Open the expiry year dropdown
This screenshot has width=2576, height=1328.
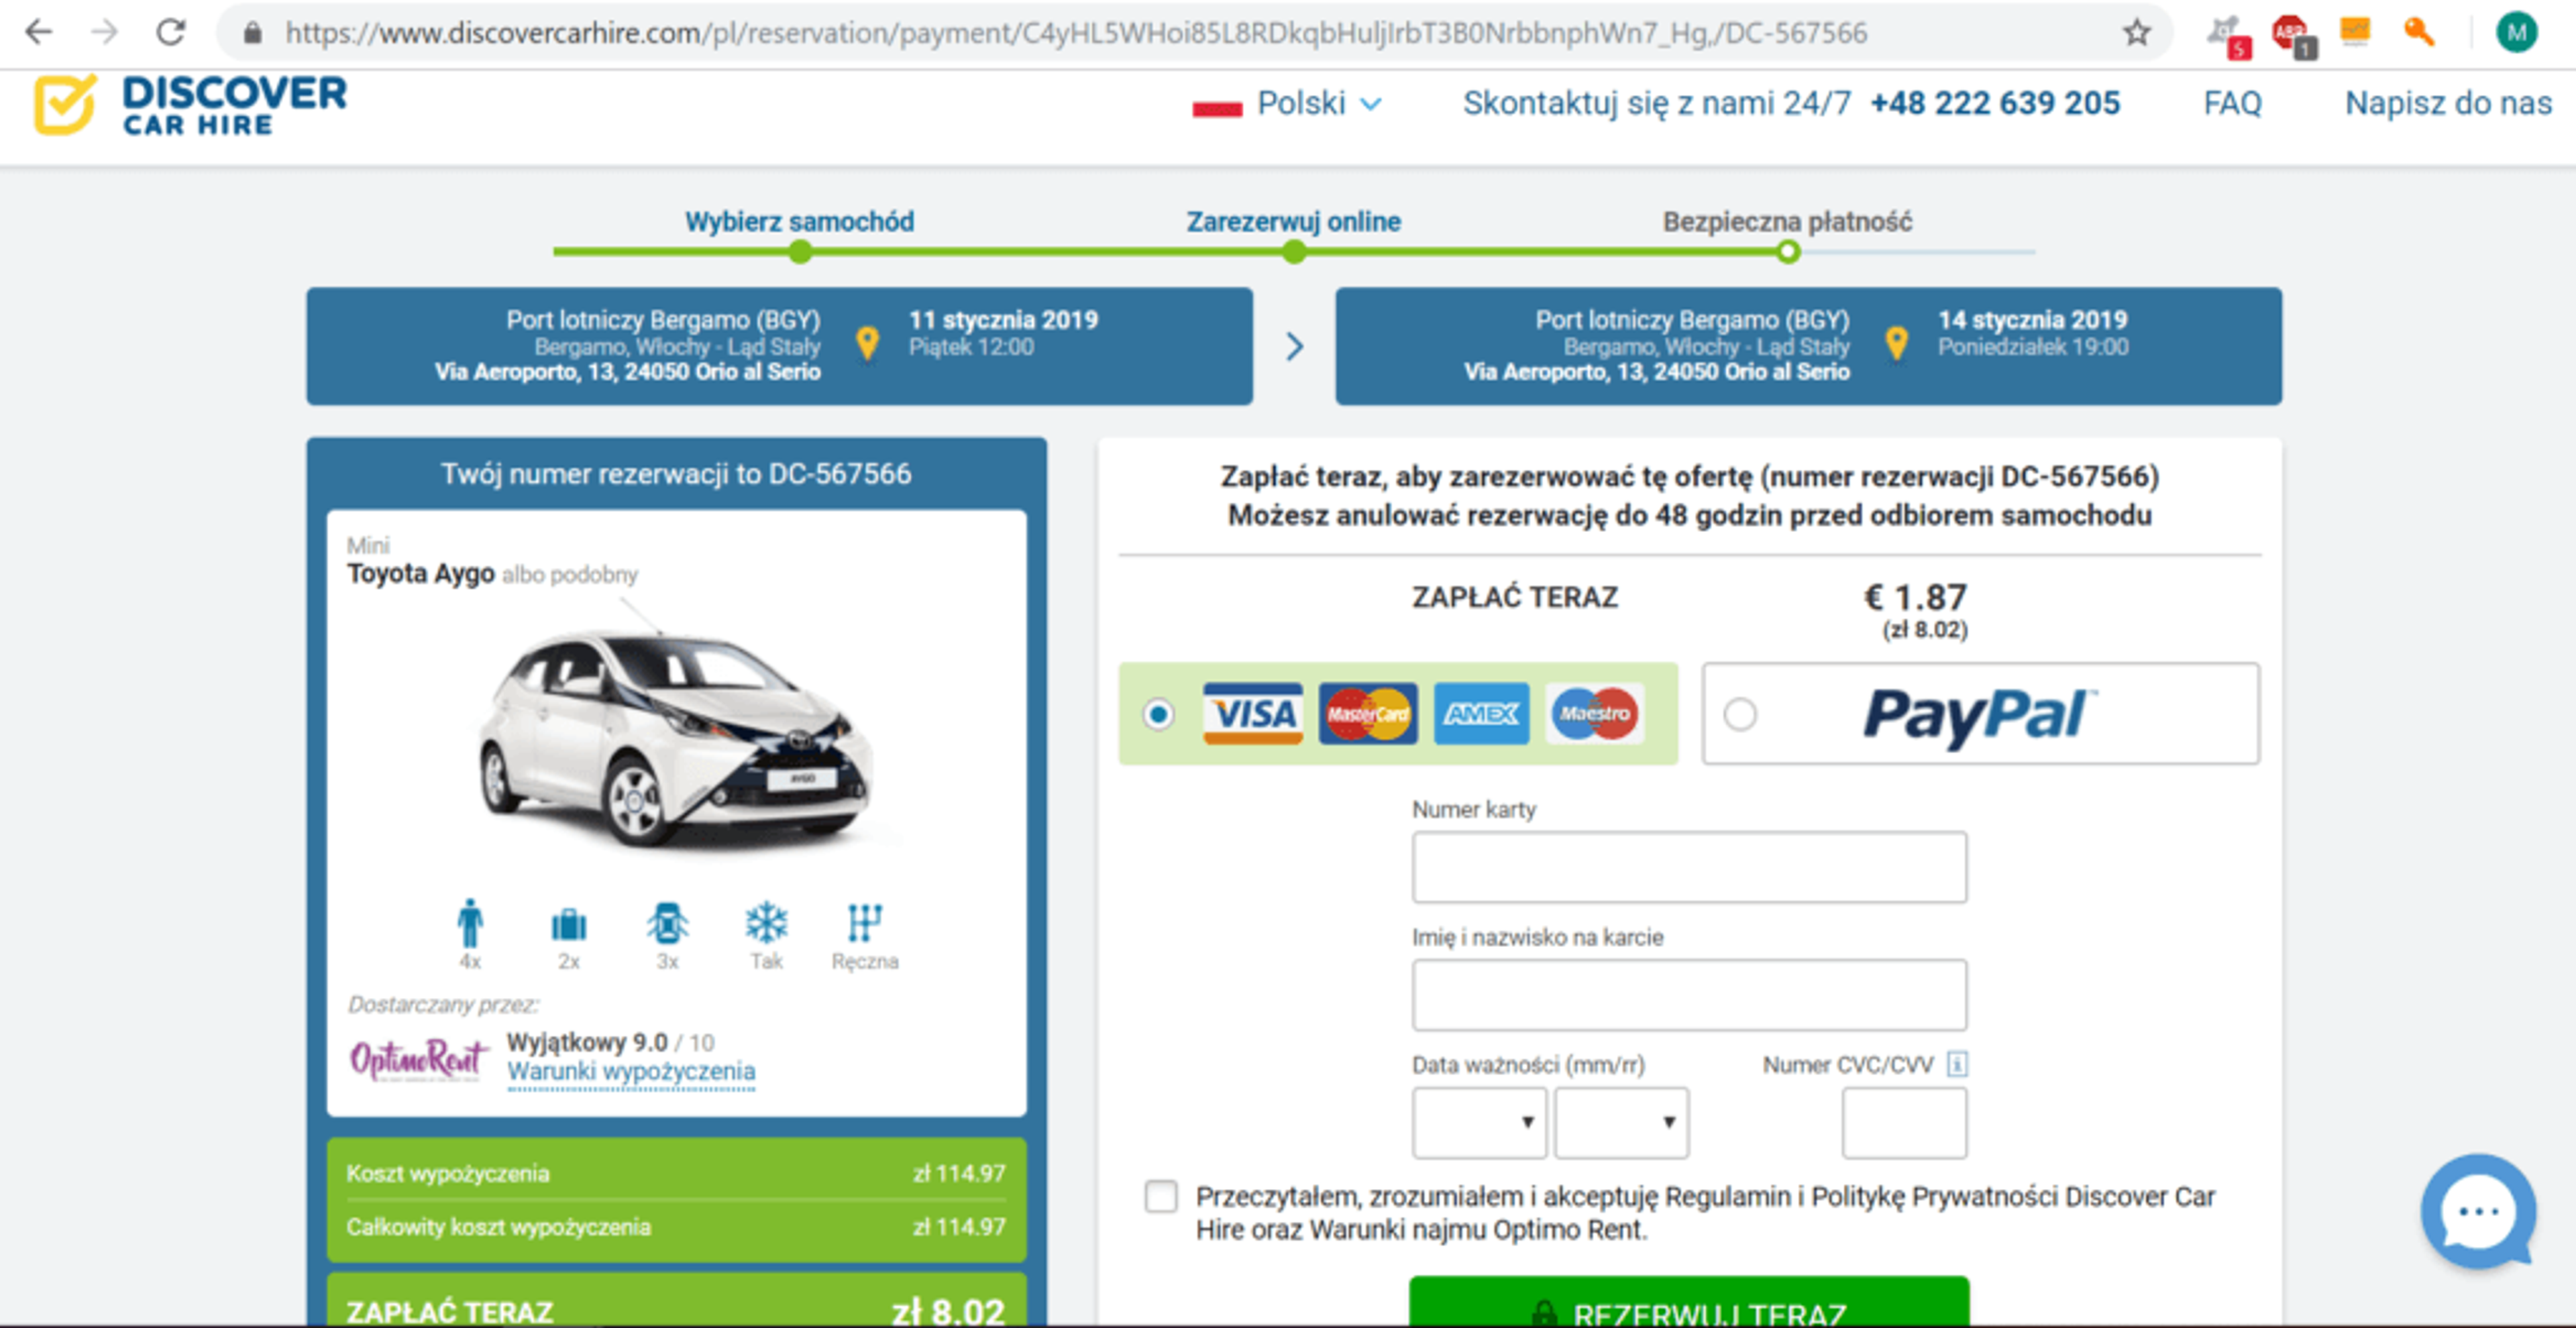(1621, 1122)
